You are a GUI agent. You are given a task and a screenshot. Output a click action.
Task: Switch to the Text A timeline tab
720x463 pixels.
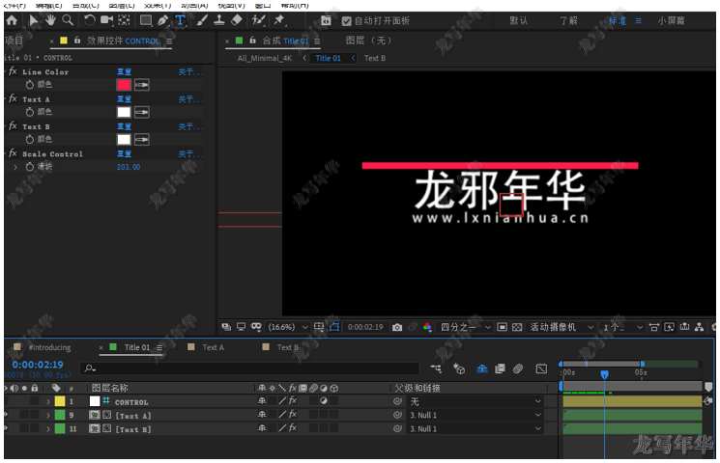(x=213, y=347)
